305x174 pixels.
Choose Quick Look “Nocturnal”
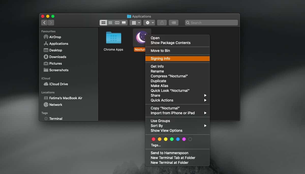[x=177, y=91]
